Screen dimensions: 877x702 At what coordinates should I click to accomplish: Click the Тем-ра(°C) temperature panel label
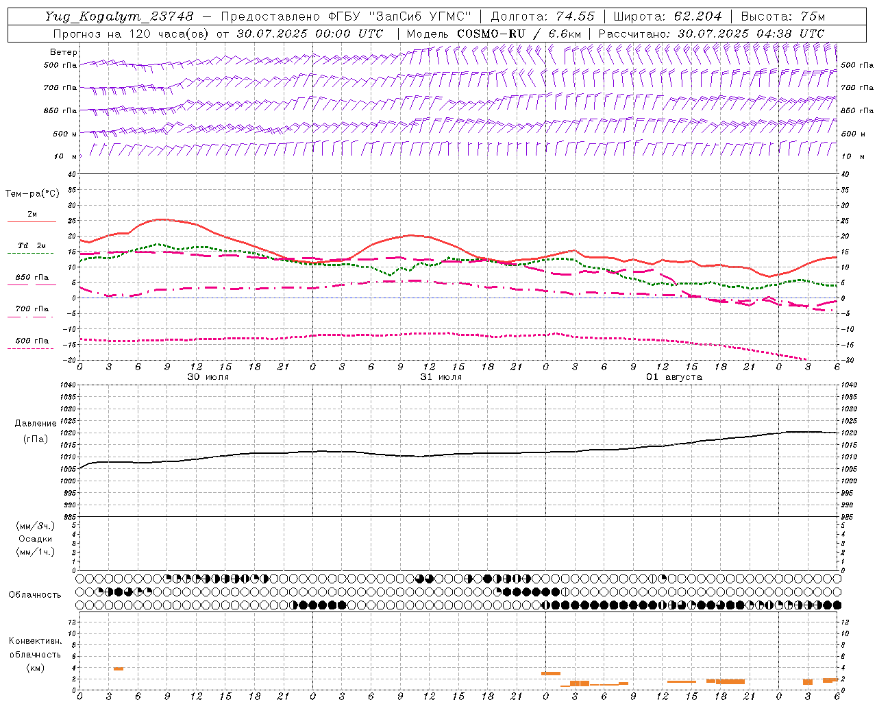coord(32,193)
